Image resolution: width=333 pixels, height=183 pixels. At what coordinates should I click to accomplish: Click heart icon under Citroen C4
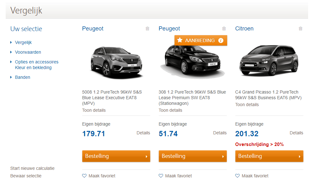[x=237, y=176]
